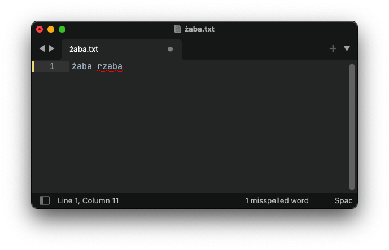Toggle the sidebar icon in status bar

click(45, 200)
